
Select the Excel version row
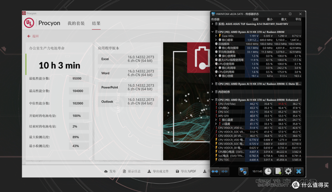coord(128,59)
